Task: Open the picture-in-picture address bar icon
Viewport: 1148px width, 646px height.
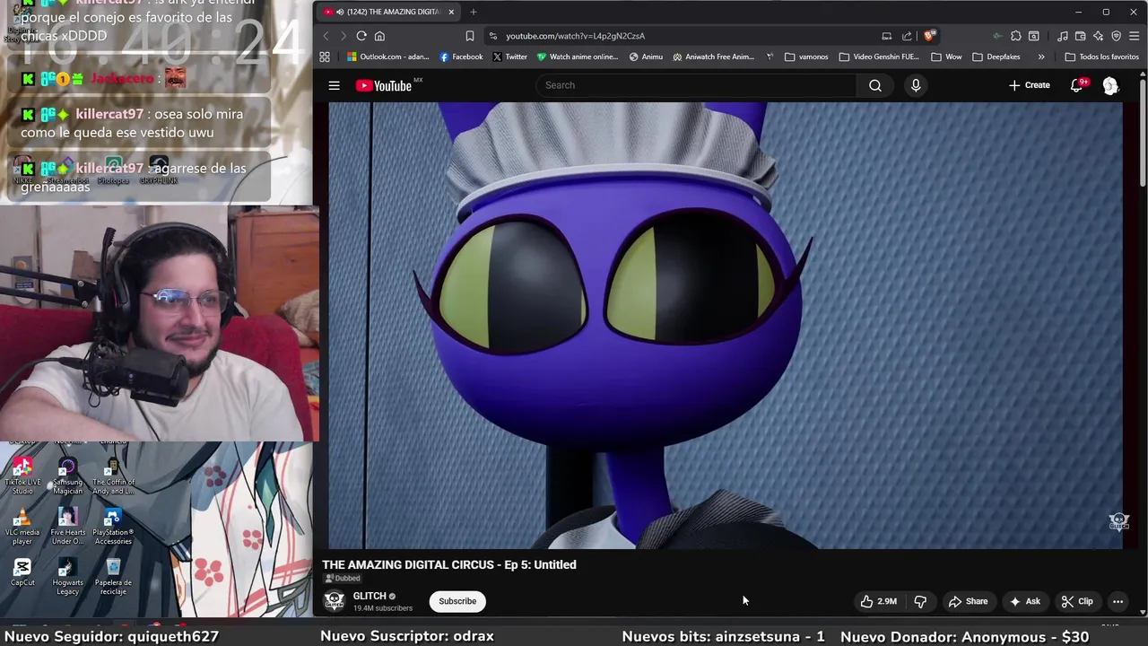Action: point(887,36)
